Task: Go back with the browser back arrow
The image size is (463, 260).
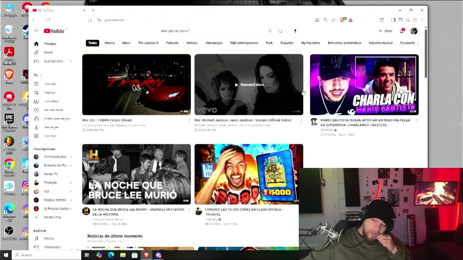Action: (x=34, y=20)
